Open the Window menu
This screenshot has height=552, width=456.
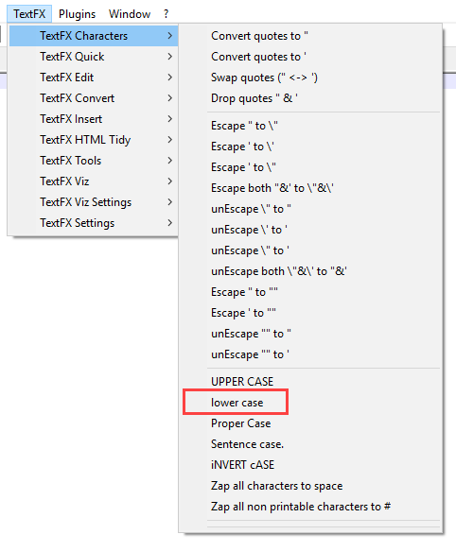[130, 14]
